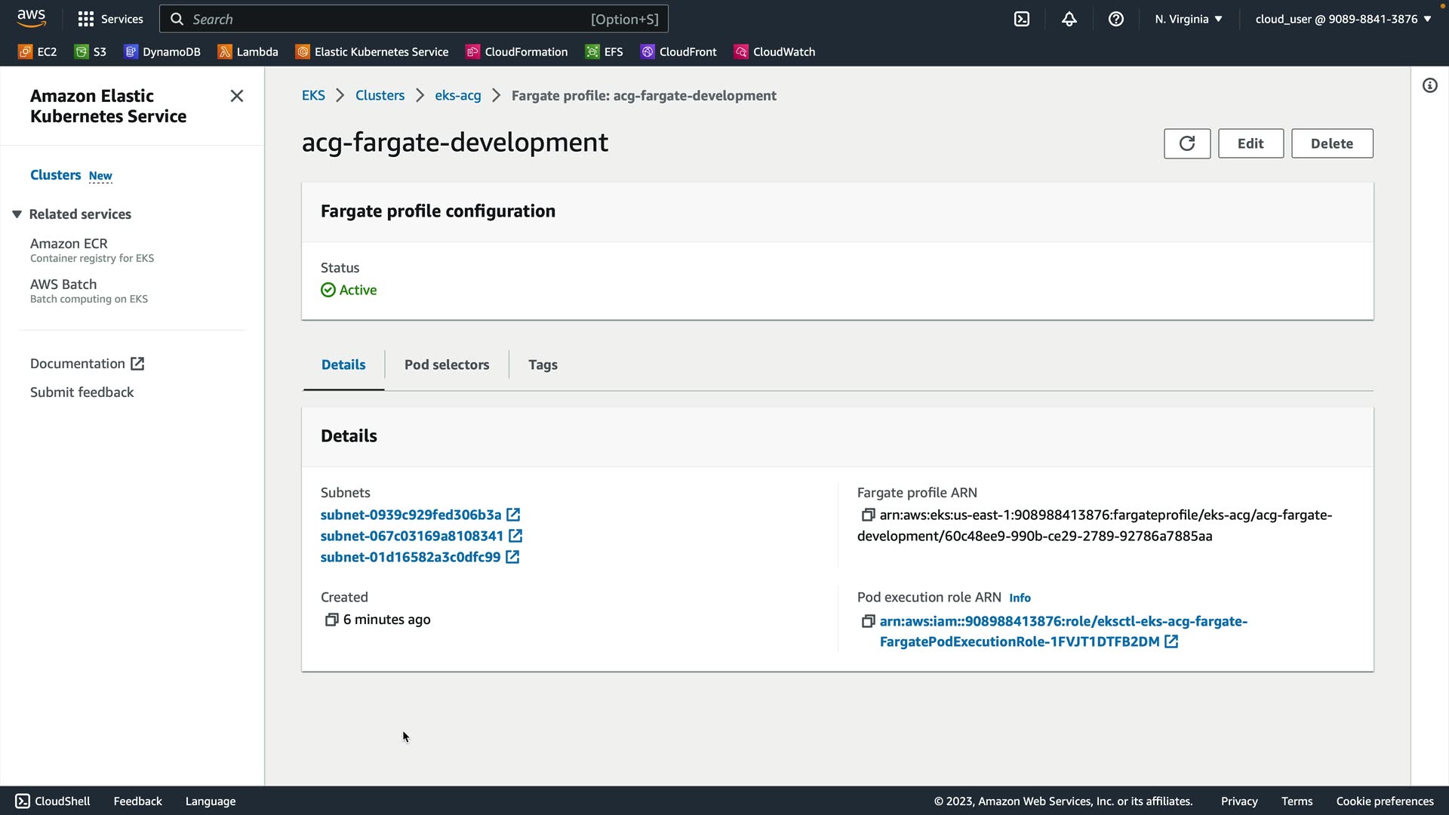Copy the Fargate profile ARN

click(x=868, y=515)
